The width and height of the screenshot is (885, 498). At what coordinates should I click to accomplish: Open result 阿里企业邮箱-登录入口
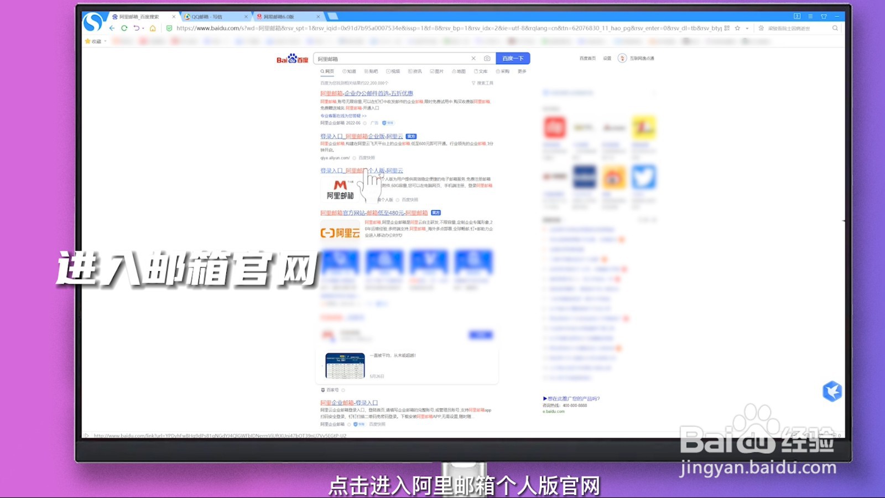[349, 403]
